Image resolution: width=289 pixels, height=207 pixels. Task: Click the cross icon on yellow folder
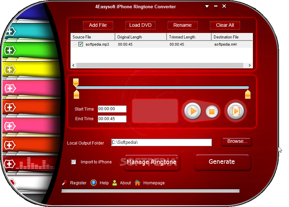pos(10,70)
